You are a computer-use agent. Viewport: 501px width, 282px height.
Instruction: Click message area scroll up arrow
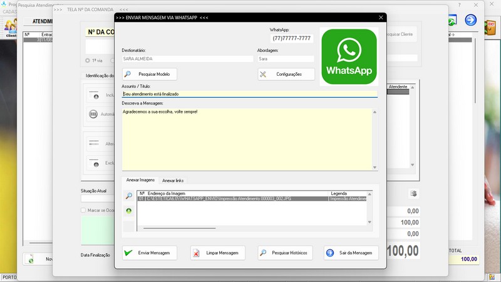374,112
